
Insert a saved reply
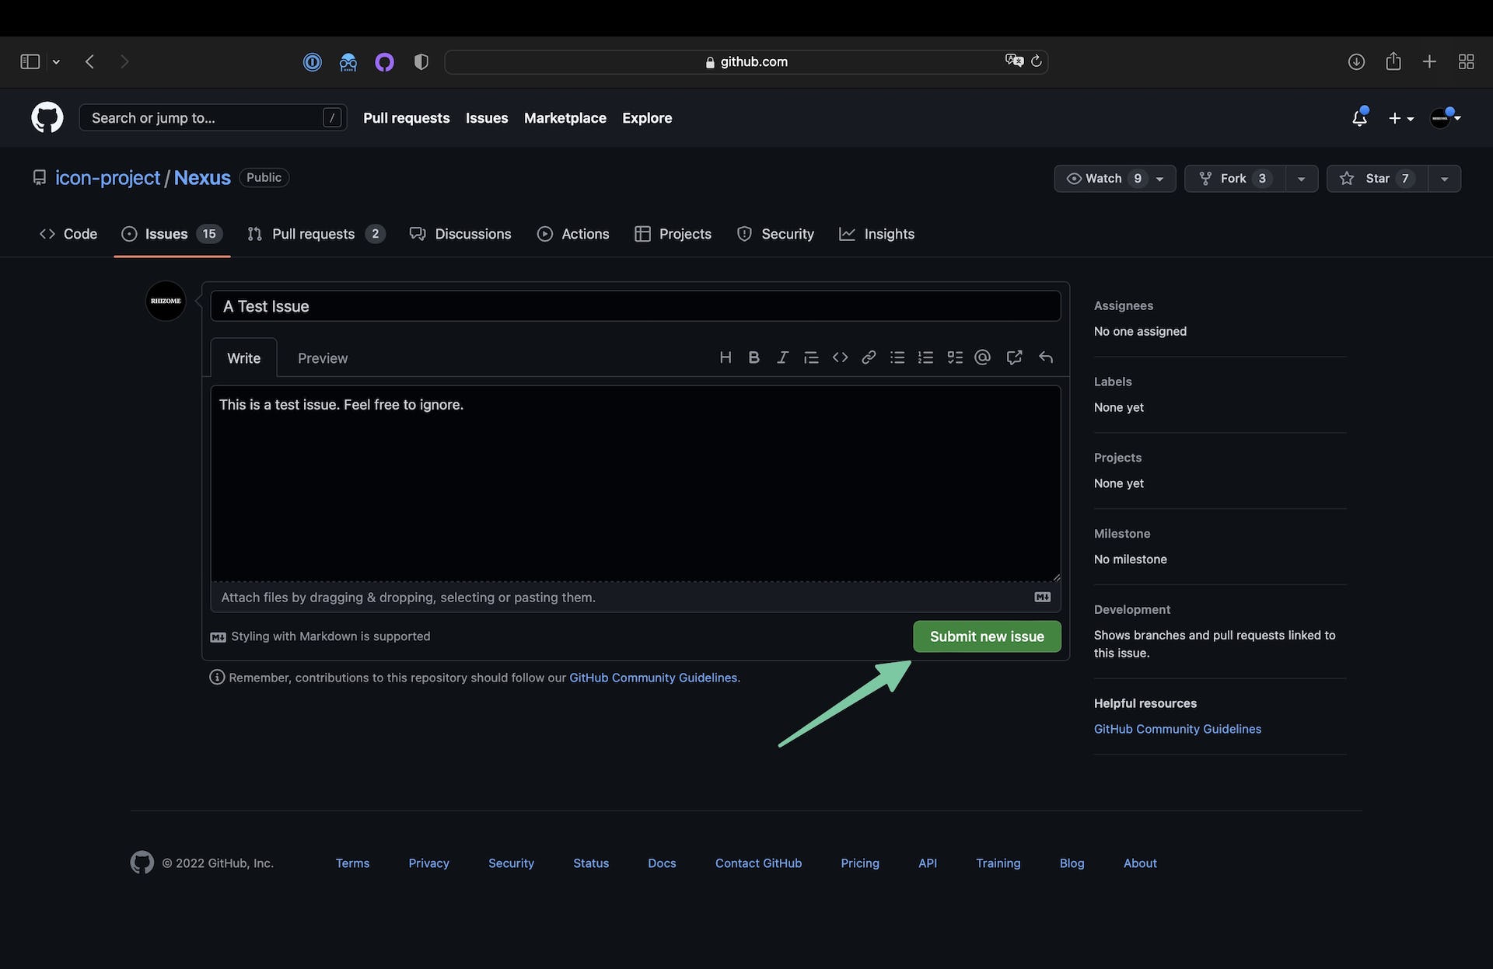(1046, 357)
